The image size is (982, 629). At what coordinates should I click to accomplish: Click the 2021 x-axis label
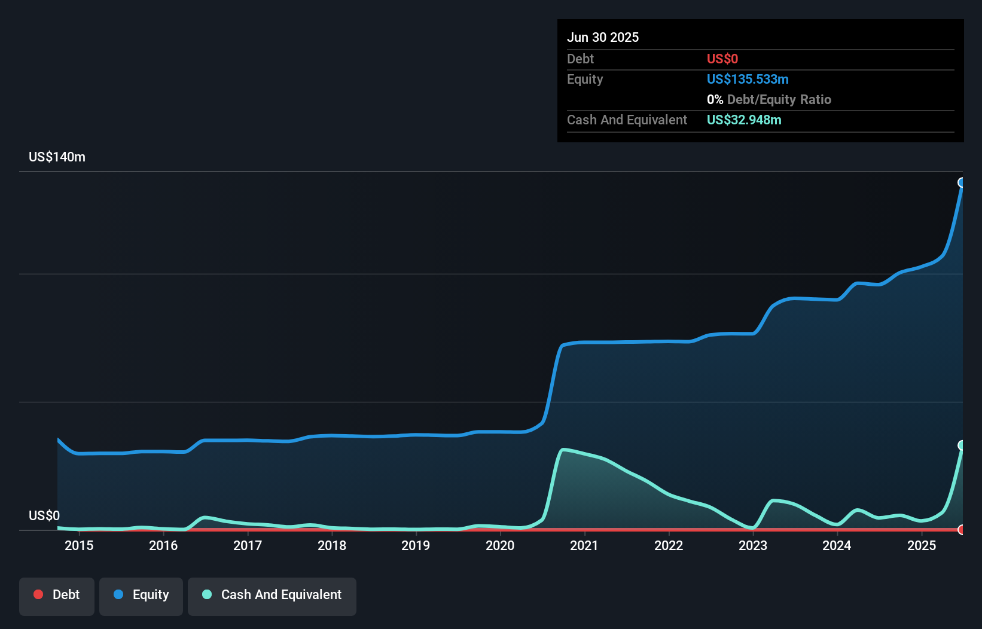584,545
